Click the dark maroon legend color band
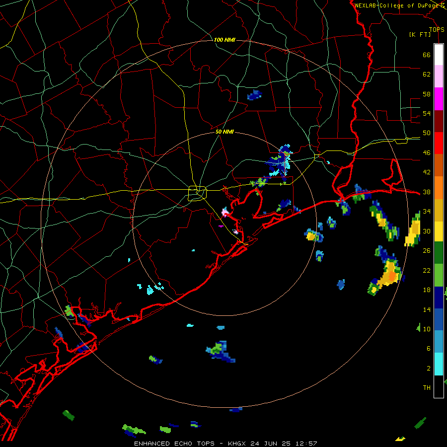This screenshot has width=447, height=447. click(x=439, y=121)
